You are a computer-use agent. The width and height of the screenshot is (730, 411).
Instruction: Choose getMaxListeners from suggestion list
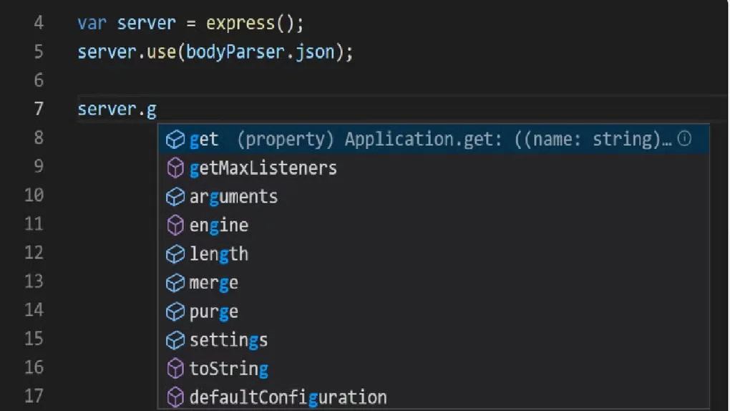click(434, 168)
